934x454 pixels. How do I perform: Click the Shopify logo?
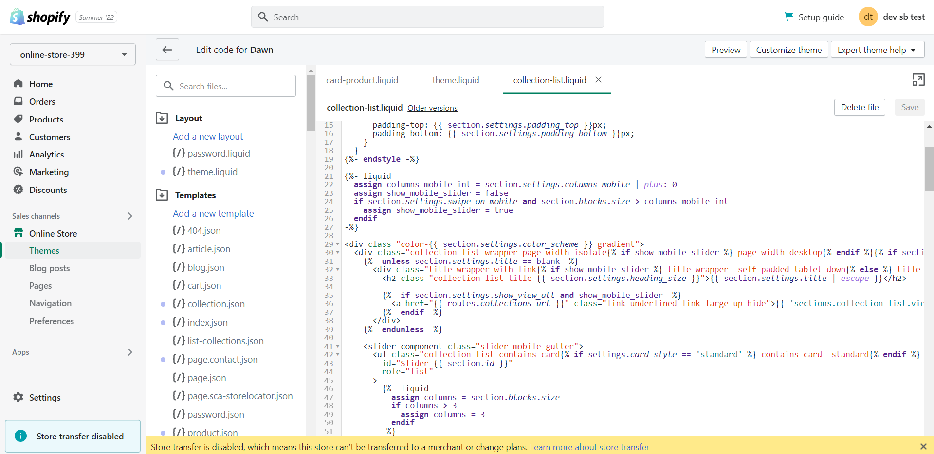[x=40, y=17]
